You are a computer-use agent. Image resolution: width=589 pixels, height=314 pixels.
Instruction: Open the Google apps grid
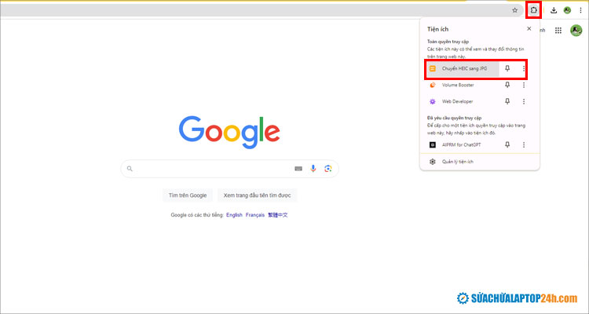558,31
